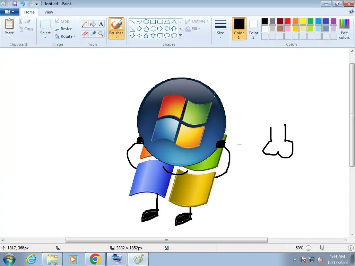355x266 pixels.
Task: Choose the Up arrow shape
Action: [x=174, y=29]
